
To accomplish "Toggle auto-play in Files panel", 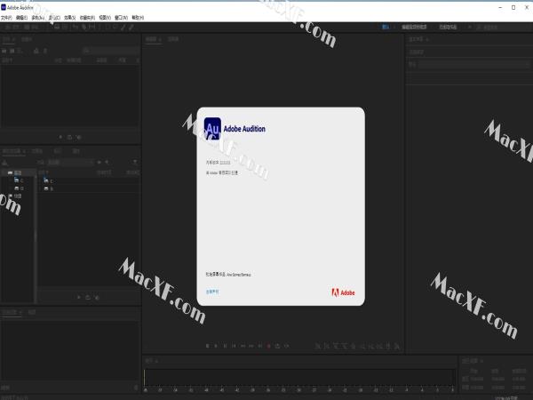I will coord(79,137).
